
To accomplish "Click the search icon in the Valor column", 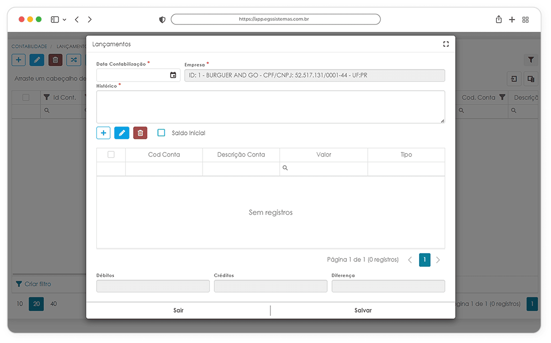I will (x=285, y=168).
